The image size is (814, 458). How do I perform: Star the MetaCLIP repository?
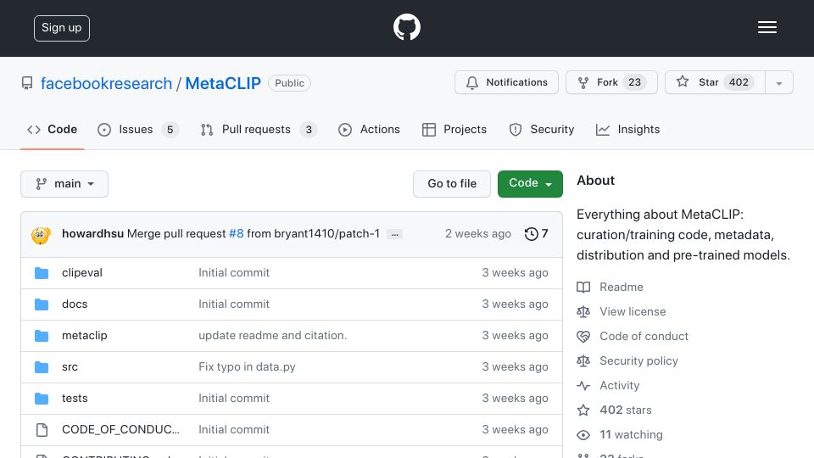click(x=715, y=82)
